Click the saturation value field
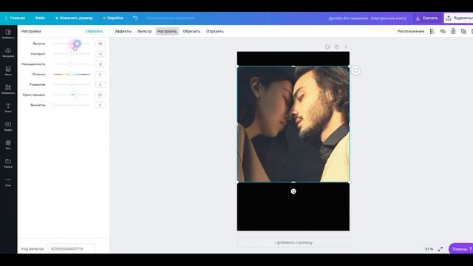 [x=101, y=64]
